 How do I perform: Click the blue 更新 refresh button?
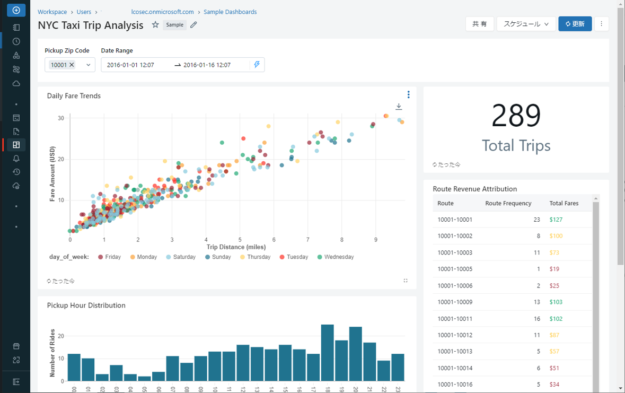pyautogui.click(x=575, y=24)
